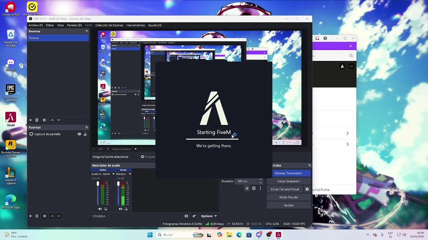This screenshot has height=240, width=428.
Task: Add a new source in Fuentes panel
Action: pyautogui.click(x=30, y=216)
